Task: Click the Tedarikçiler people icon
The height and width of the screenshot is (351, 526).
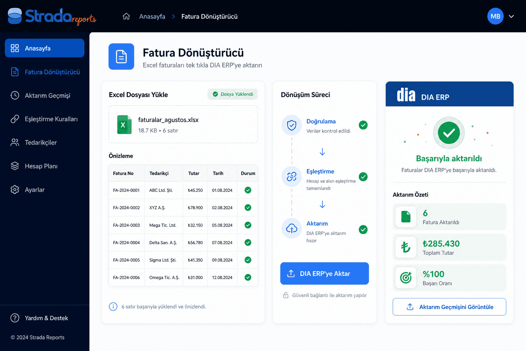Action: point(15,143)
